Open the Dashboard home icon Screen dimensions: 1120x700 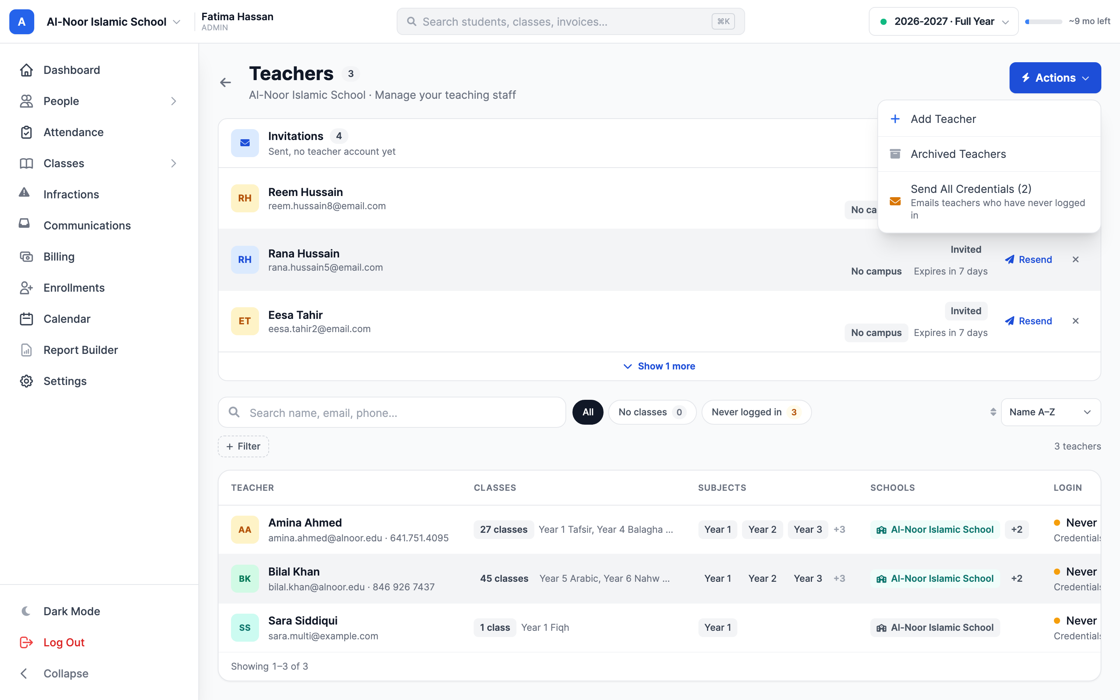26,70
